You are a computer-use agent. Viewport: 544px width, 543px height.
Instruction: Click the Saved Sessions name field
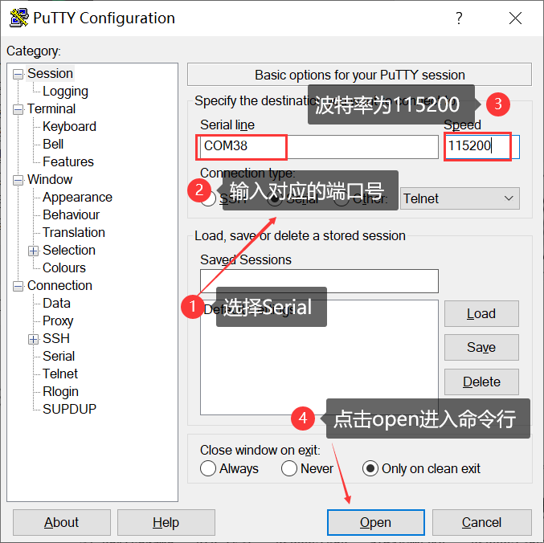[319, 281]
